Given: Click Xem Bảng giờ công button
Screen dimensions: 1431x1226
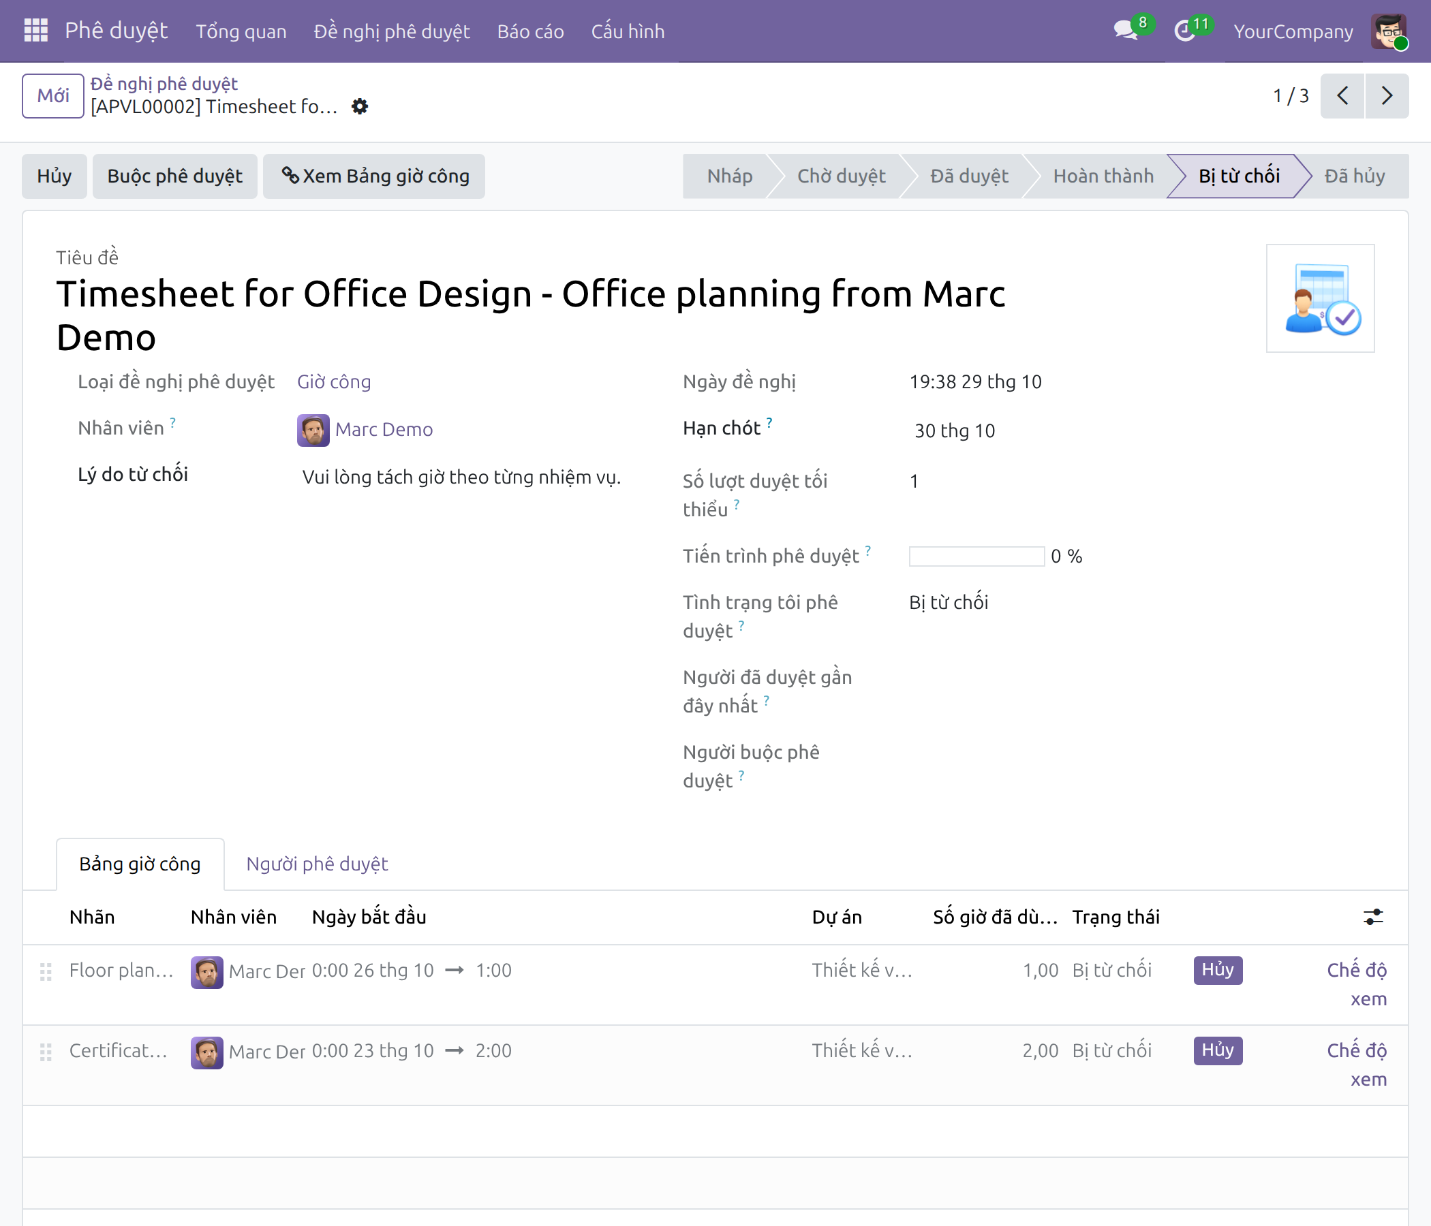Looking at the screenshot, I should tap(373, 176).
